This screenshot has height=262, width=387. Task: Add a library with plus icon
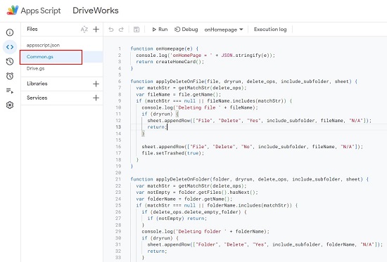point(96,84)
